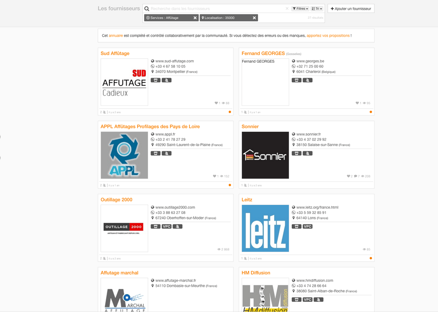Open the Affutage marchal supplier title
This screenshot has height=312, width=438.
[119, 273]
